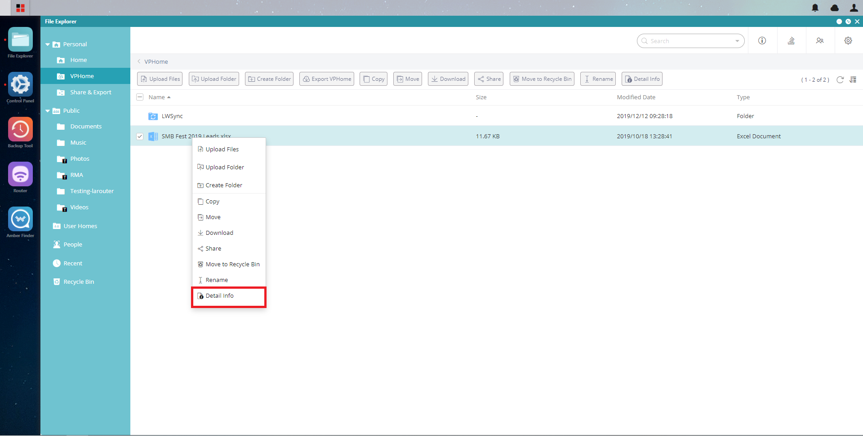Viewport: 863px width, 436px height.
Task: Click the Rename toolbar button
Action: pos(598,79)
